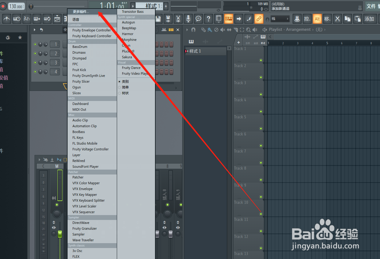Toggle the overdub recording icon
380x259 pixels.
(37, 19)
